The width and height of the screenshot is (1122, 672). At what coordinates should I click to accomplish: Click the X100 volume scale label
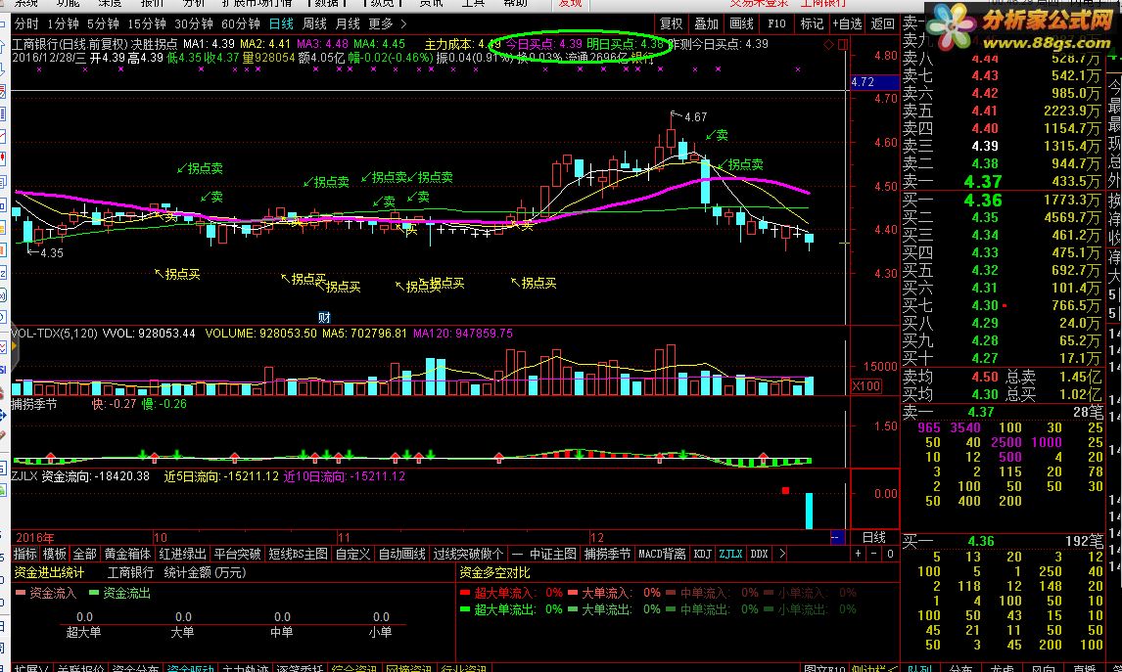[865, 386]
